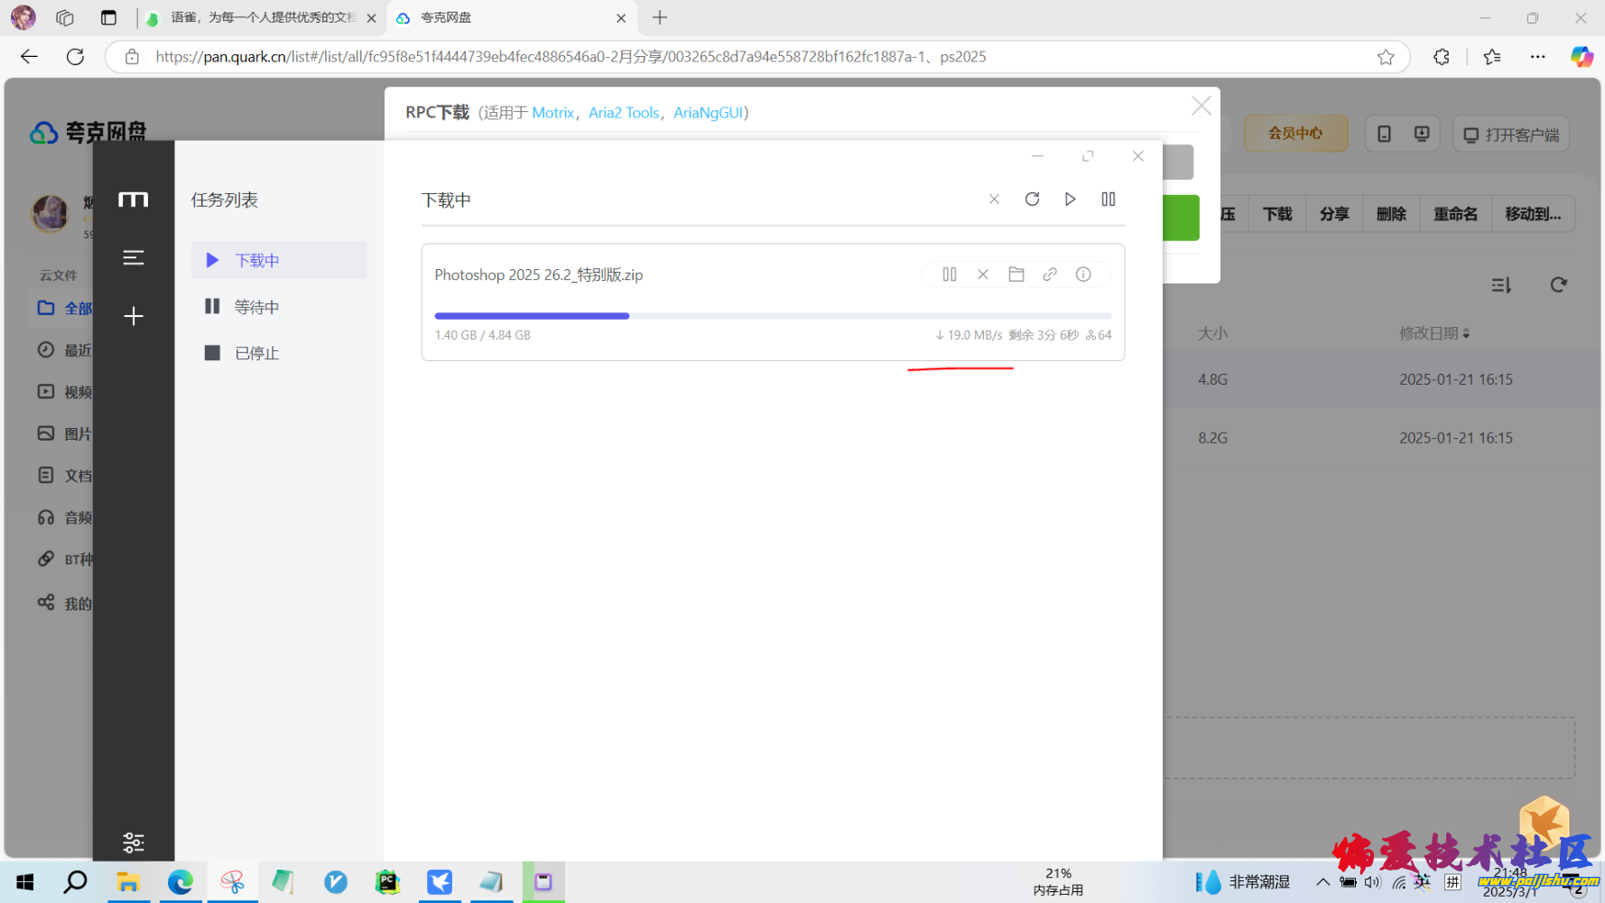Open download folder for Photoshop zip
Image resolution: width=1605 pixels, height=903 pixels.
1016,275
